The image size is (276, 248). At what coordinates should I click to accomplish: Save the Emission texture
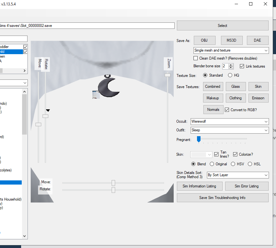258,98
